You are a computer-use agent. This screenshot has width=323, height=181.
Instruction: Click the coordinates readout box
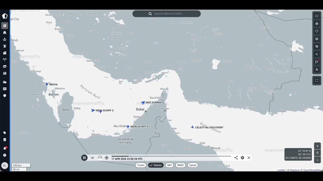tap(299, 154)
